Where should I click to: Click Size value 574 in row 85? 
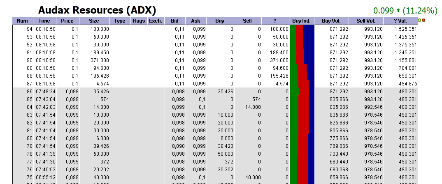point(105,99)
